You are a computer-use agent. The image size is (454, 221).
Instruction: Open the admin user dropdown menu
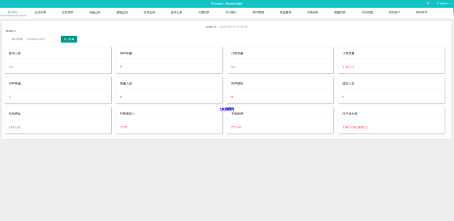[x=444, y=4]
